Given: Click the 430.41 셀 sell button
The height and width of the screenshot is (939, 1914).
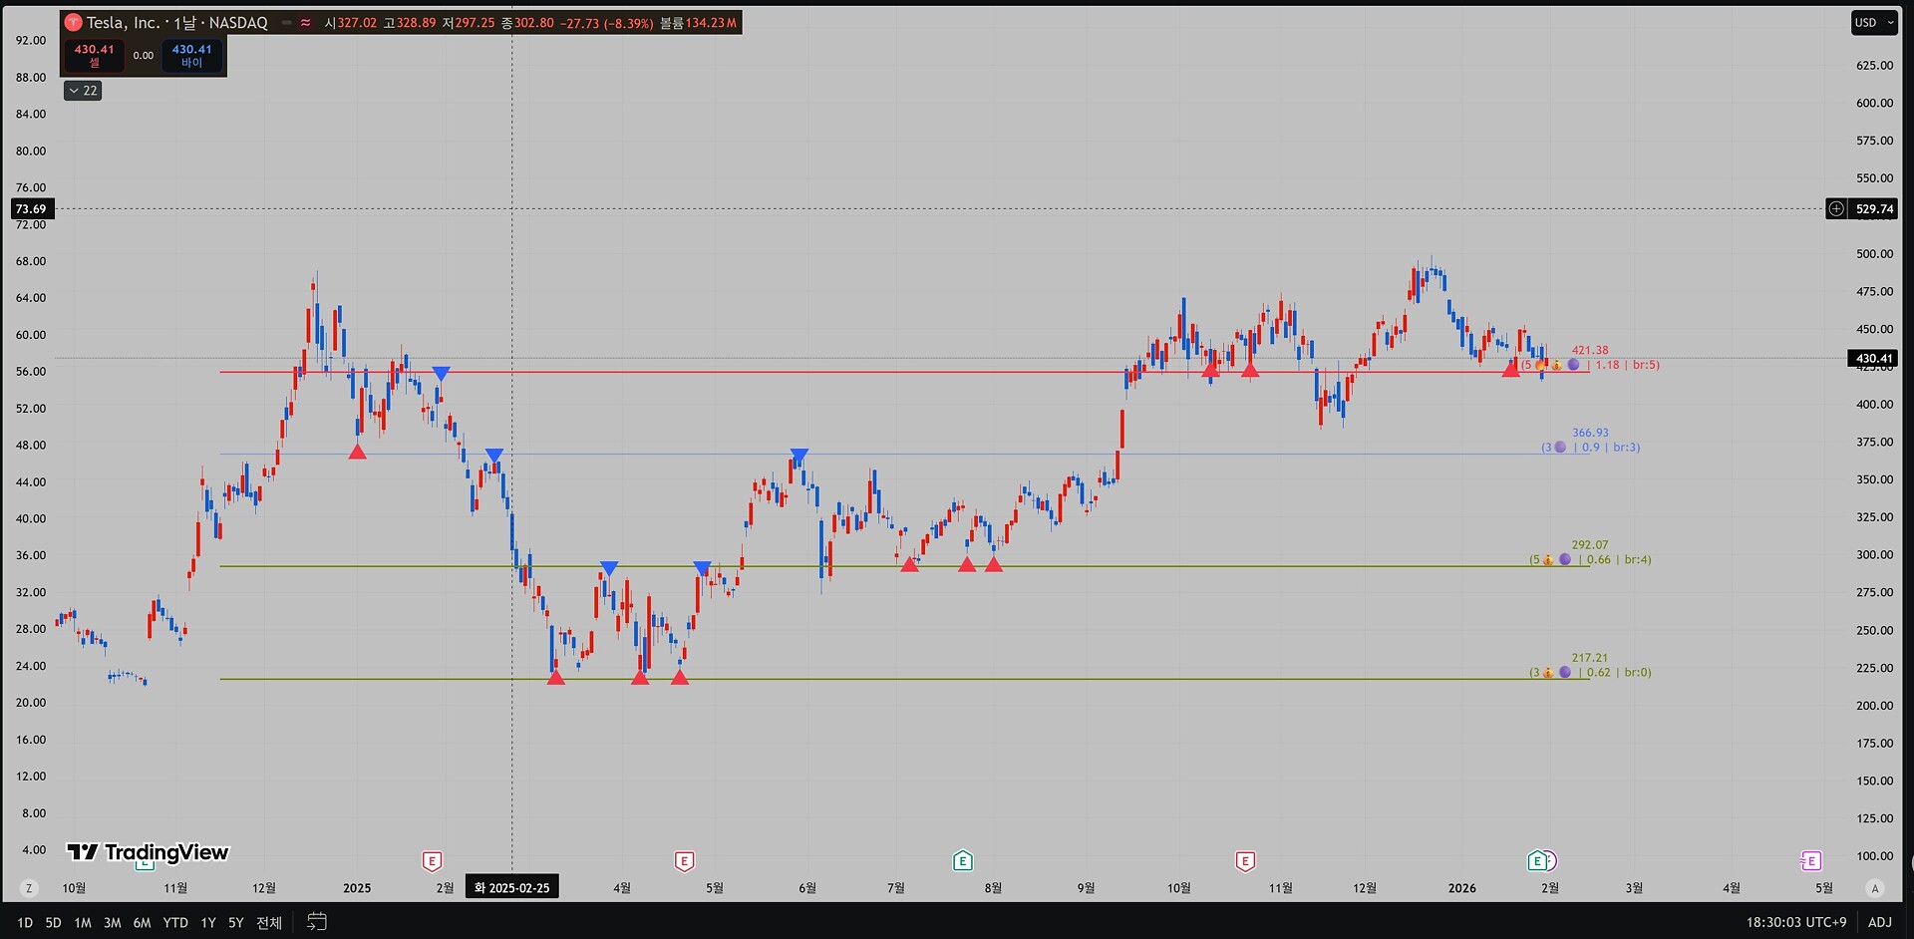Looking at the screenshot, I should pos(95,56).
